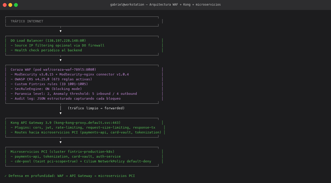The height and width of the screenshot is (183, 331).
Task: Click the 'cde-pool (taint pci-scope=true)' line
Action: (x=81, y=161)
